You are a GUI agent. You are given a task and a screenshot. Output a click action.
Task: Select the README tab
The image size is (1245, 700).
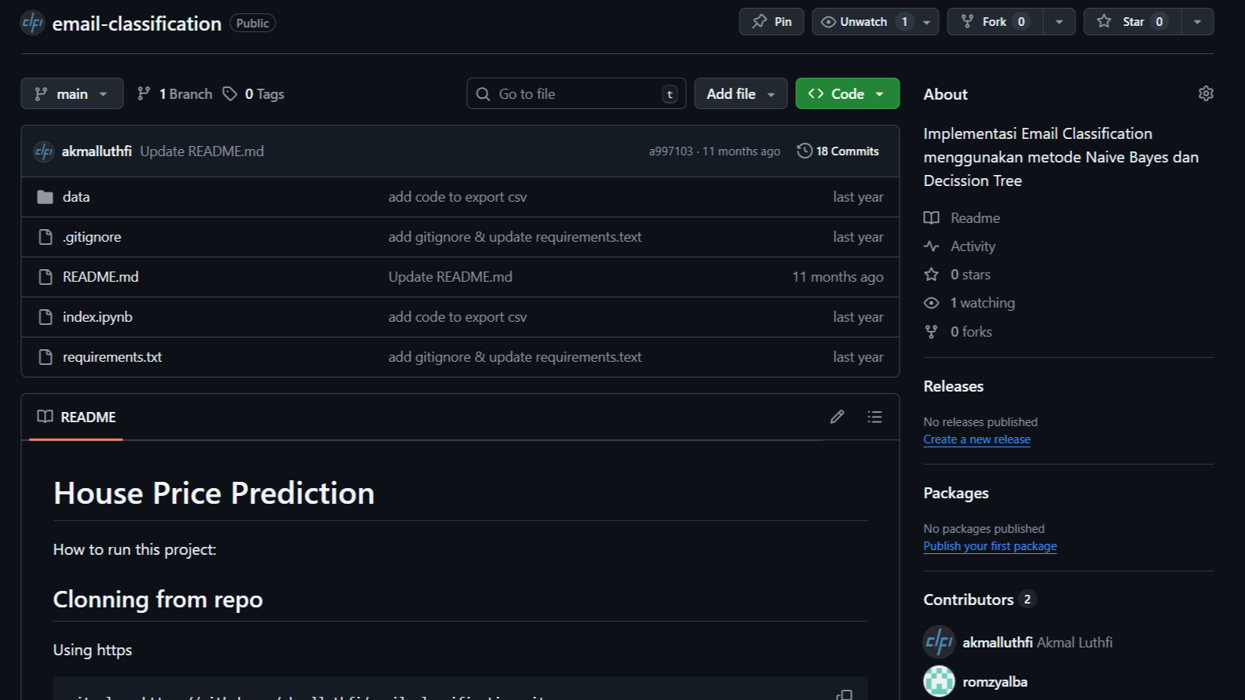[x=77, y=417]
